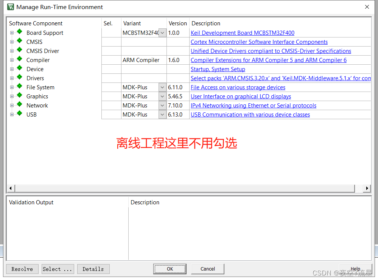
Task: Open Graphics MDK-Plus variant dropdown
Action: click(162, 96)
